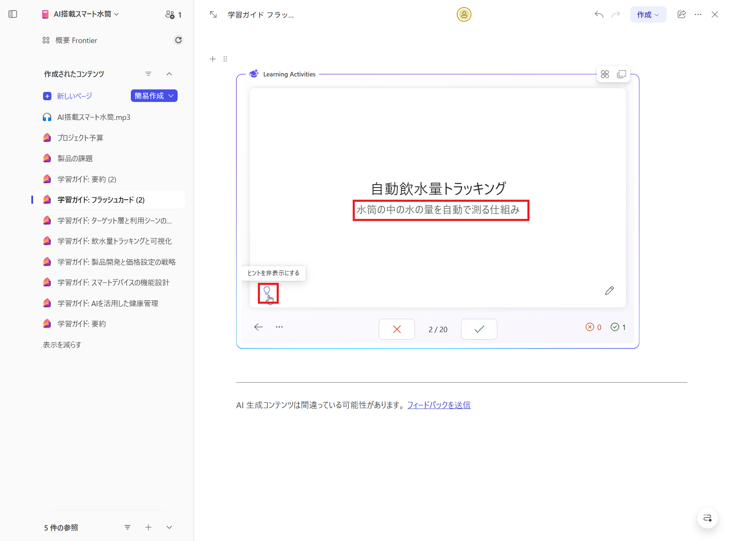Click the 2 / 20 progress indicator
733x541 pixels.
(438, 329)
